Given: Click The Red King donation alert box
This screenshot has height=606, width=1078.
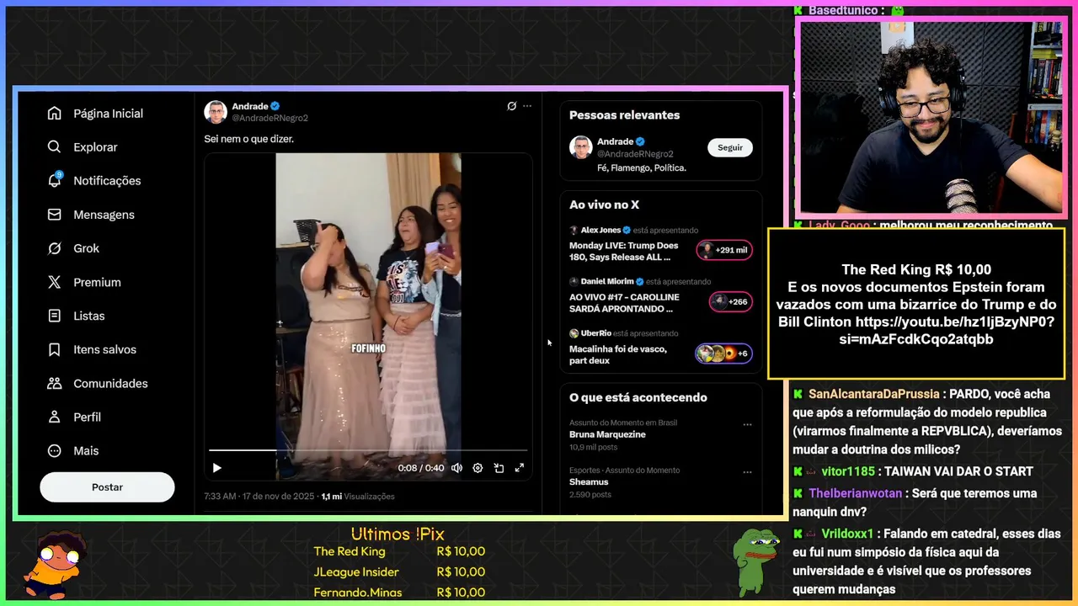Looking at the screenshot, I should pyautogui.click(x=916, y=304).
